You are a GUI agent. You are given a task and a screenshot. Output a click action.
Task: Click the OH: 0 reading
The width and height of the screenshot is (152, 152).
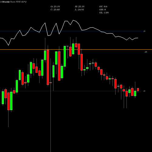102,10
